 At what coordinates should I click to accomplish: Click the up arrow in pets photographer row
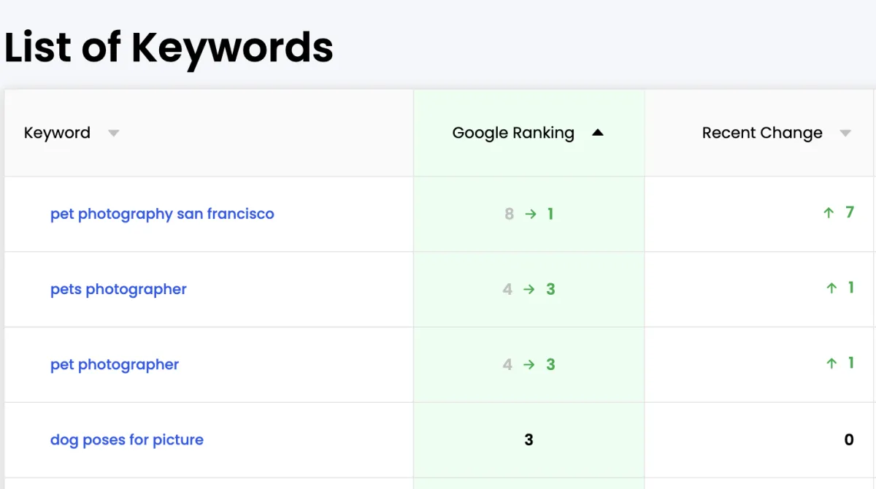tap(831, 288)
